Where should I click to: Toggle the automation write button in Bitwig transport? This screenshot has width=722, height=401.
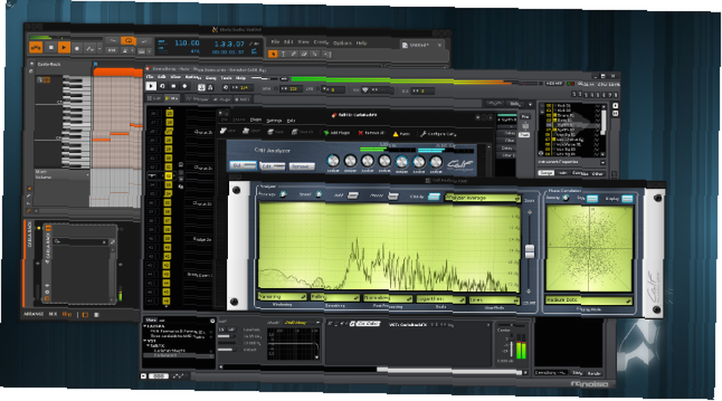[90, 48]
